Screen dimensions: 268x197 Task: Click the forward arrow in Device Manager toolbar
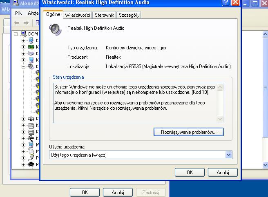[x=26, y=23]
